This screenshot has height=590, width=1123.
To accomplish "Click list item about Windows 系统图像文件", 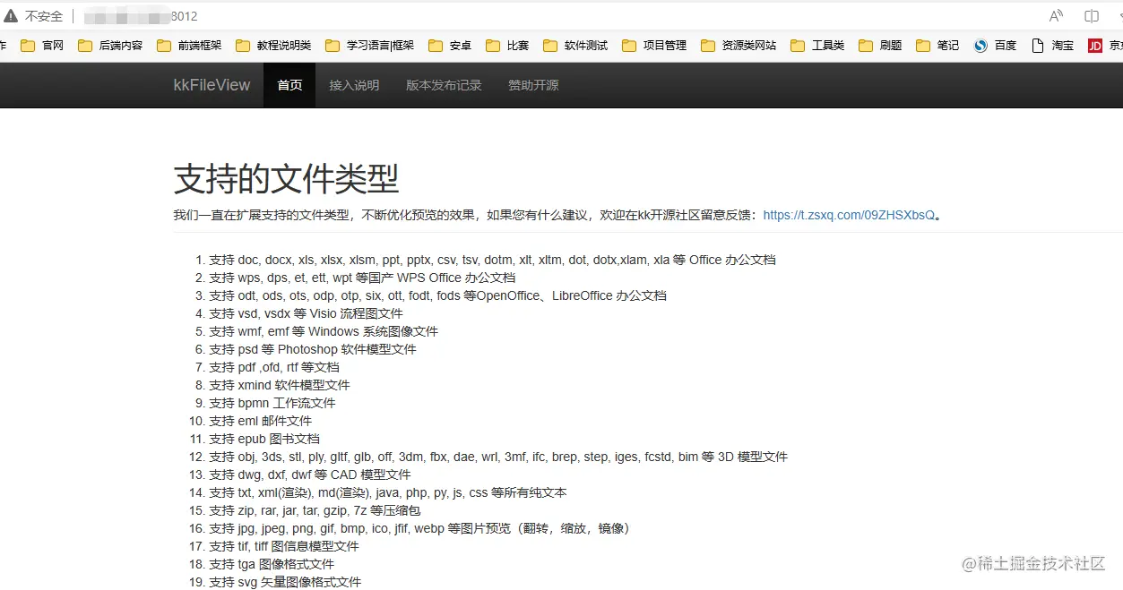I will 324,331.
